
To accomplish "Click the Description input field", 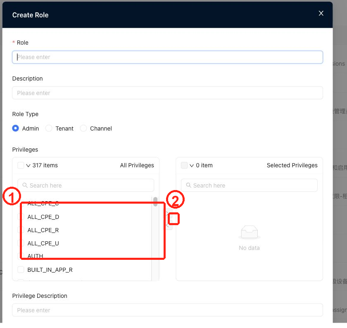I will (x=167, y=93).
